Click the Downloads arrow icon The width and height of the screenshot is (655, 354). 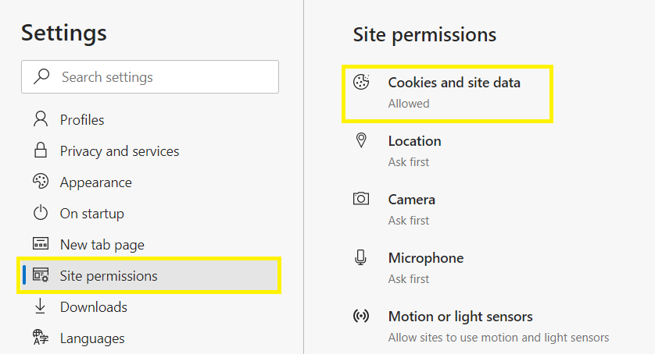click(41, 307)
